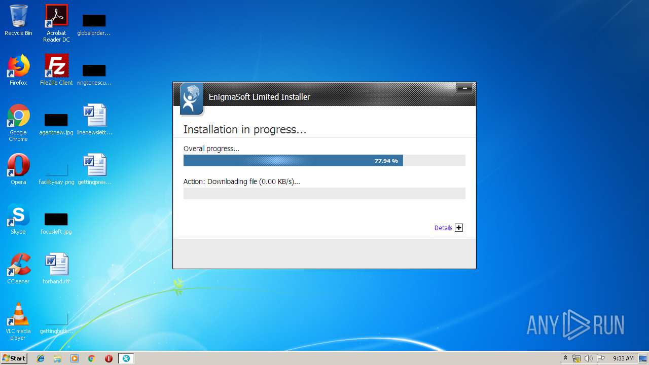Viewport: 649px width, 365px height.
Task: Open linenewslett Word document icon
Action: tap(94, 120)
